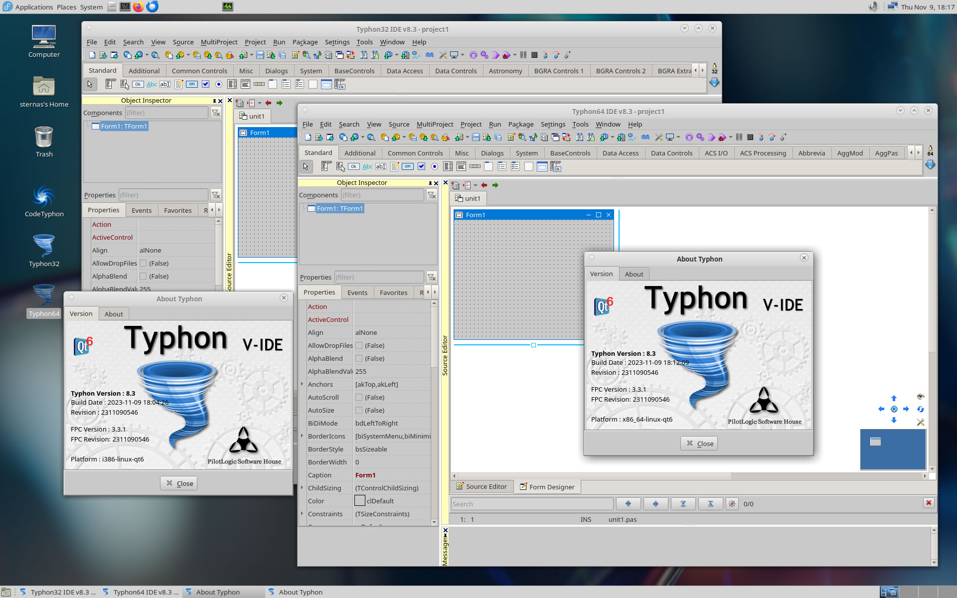Expand the ChildSizing property row
The image size is (957, 598).
click(302, 488)
